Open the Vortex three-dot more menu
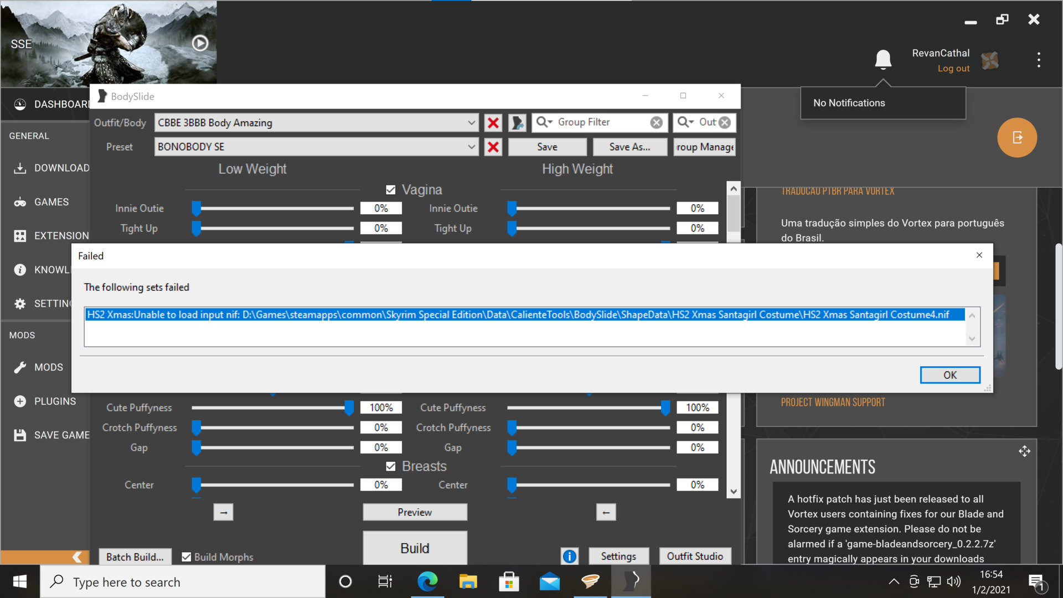The image size is (1063, 598). (1039, 60)
